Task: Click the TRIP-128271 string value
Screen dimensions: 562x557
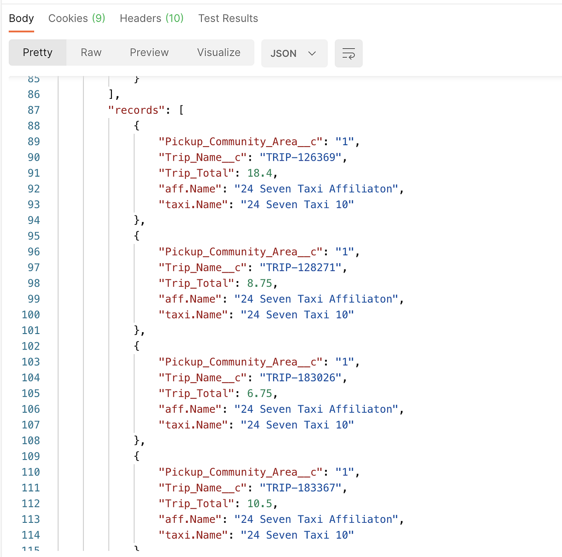Action: pyautogui.click(x=302, y=267)
